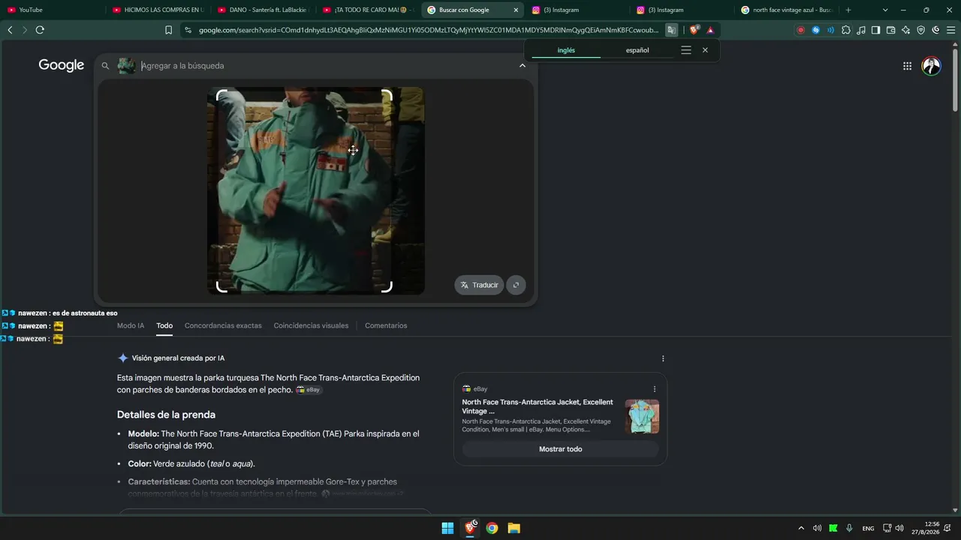961x540 pixels.
Task: Choose español in translate popup
Action: click(637, 50)
